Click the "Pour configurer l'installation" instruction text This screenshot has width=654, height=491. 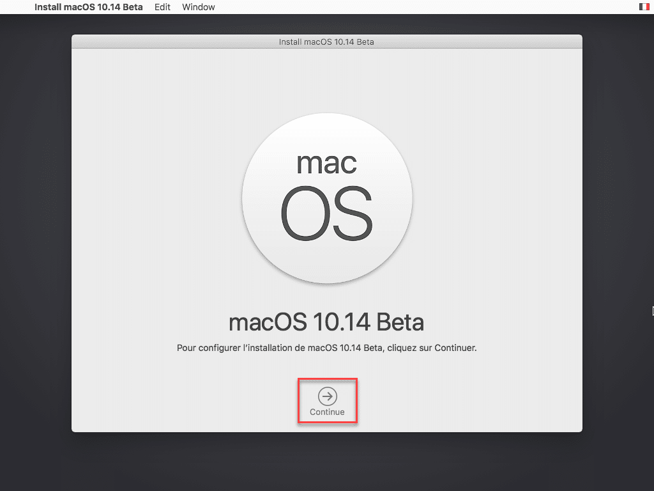tap(326, 348)
